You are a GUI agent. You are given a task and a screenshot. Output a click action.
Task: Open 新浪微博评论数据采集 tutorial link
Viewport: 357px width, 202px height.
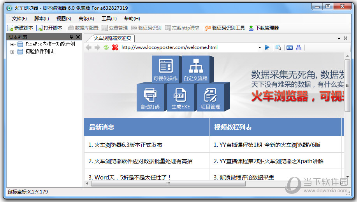[246, 178]
